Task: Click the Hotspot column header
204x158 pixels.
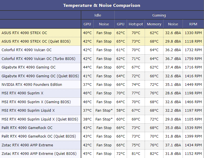Action: (136, 24)
